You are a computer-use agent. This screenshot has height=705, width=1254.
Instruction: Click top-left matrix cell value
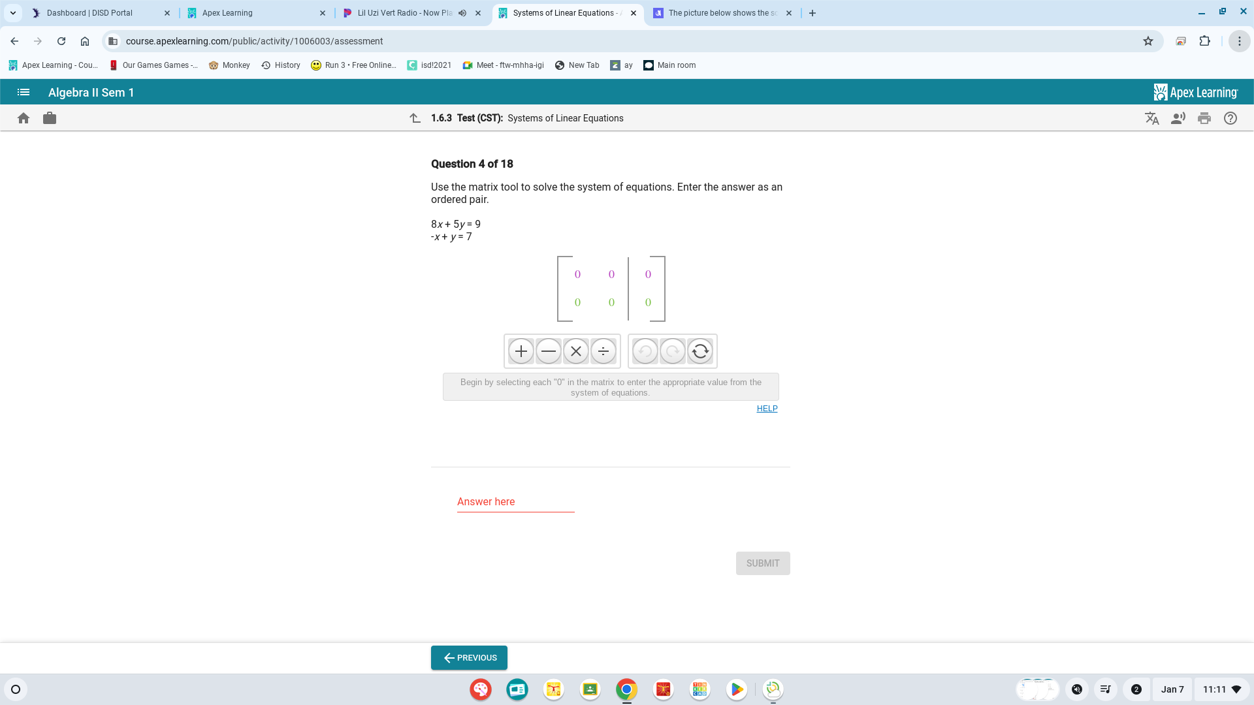[577, 274]
